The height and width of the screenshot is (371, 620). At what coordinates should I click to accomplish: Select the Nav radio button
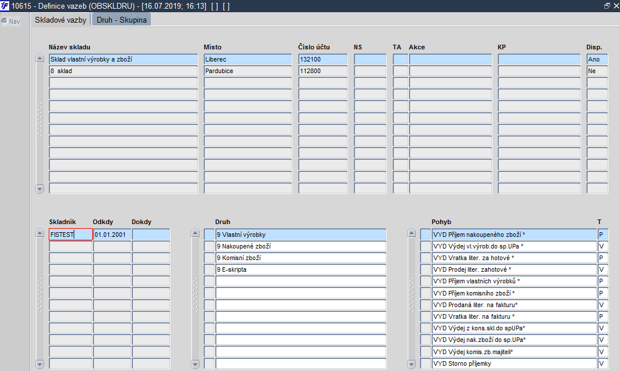point(4,21)
